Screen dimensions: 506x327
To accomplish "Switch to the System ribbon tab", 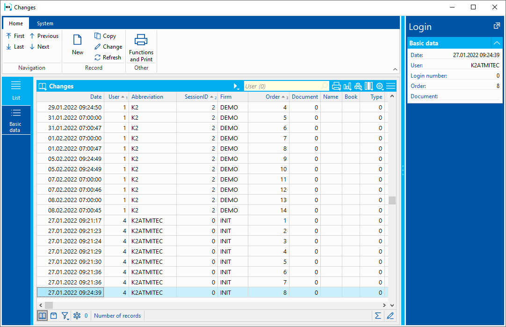I will [x=45, y=23].
